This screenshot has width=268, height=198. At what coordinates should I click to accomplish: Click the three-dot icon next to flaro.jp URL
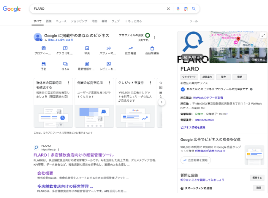pos(59,149)
